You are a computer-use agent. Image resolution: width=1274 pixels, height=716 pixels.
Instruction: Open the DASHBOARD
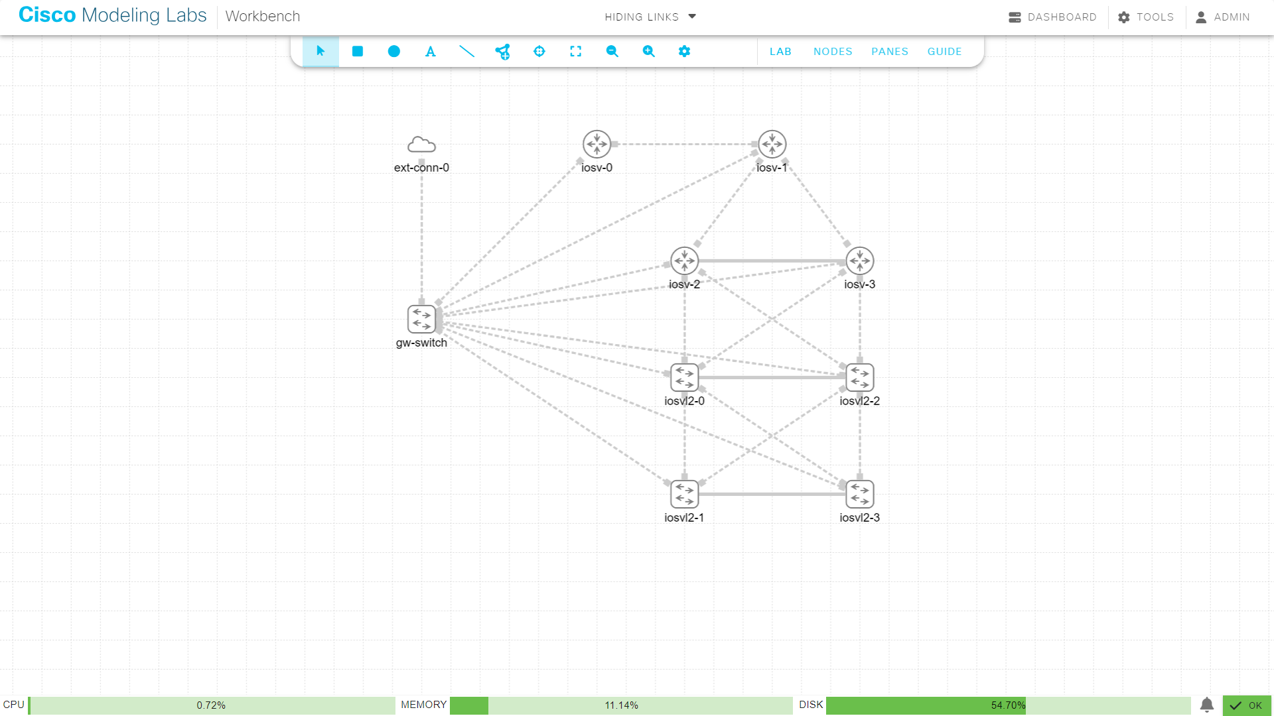[1052, 17]
